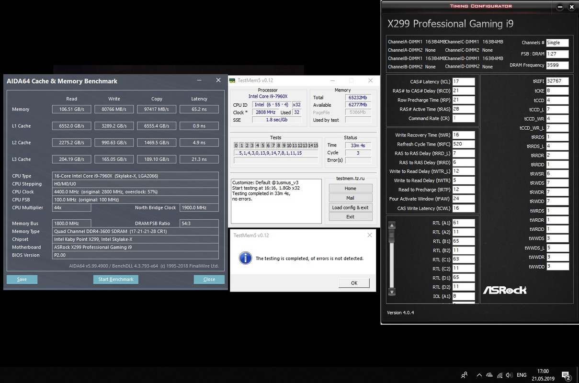
Task: Click the TestMem5 Time value 33m 4s
Action: tap(358, 145)
